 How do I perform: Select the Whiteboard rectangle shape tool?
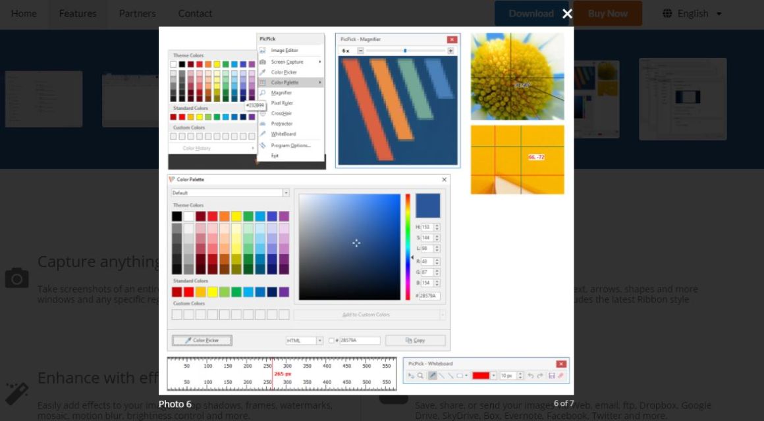coord(460,376)
